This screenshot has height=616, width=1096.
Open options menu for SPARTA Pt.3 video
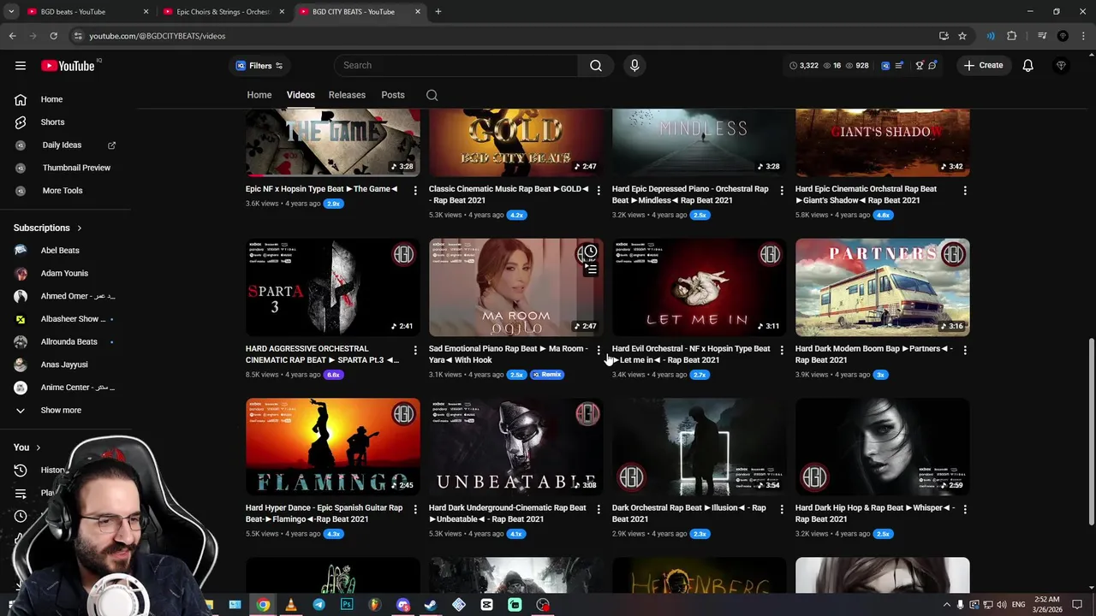pos(415,350)
